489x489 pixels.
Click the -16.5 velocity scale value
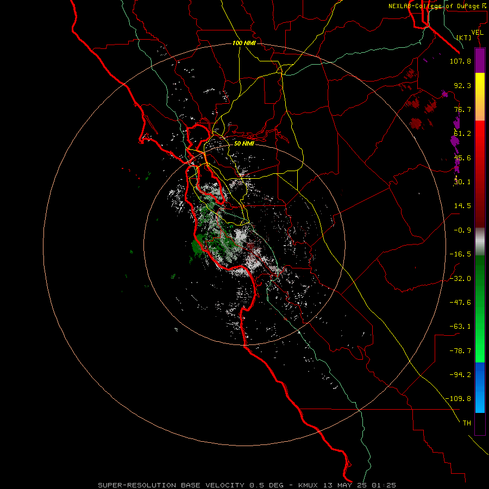pos(460,254)
